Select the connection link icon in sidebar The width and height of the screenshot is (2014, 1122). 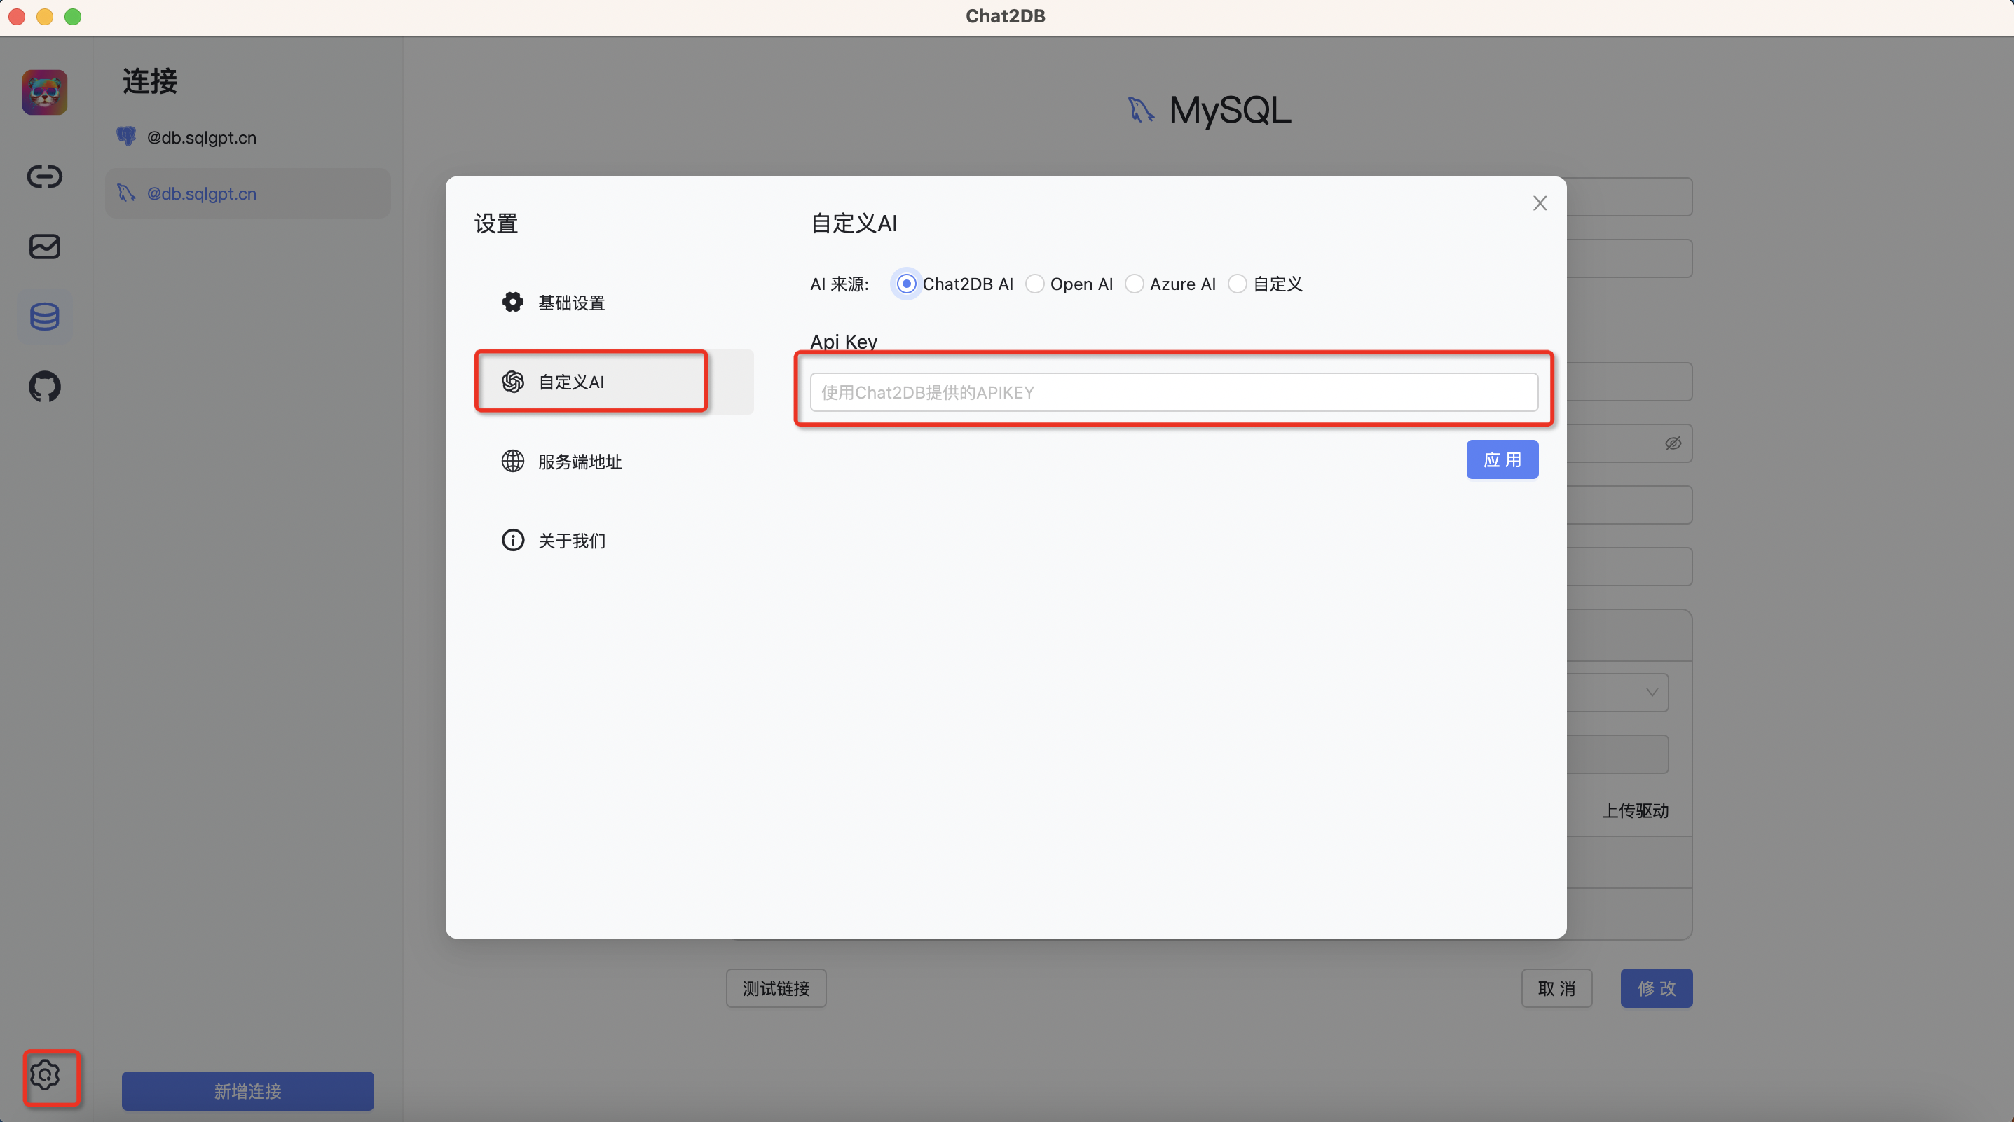pyautogui.click(x=45, y=176)
